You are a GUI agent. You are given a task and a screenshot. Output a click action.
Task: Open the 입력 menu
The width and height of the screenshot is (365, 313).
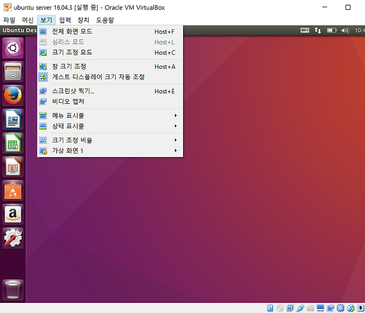[x=65, y=20]
